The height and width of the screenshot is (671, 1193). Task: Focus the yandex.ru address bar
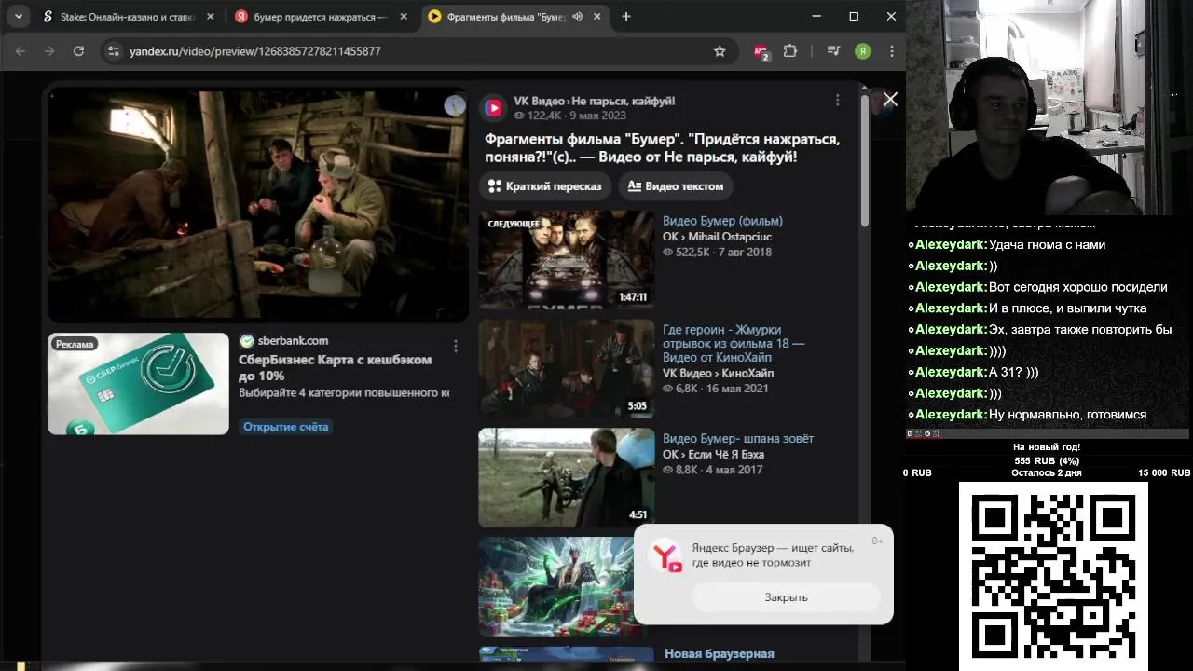point(418,51)
